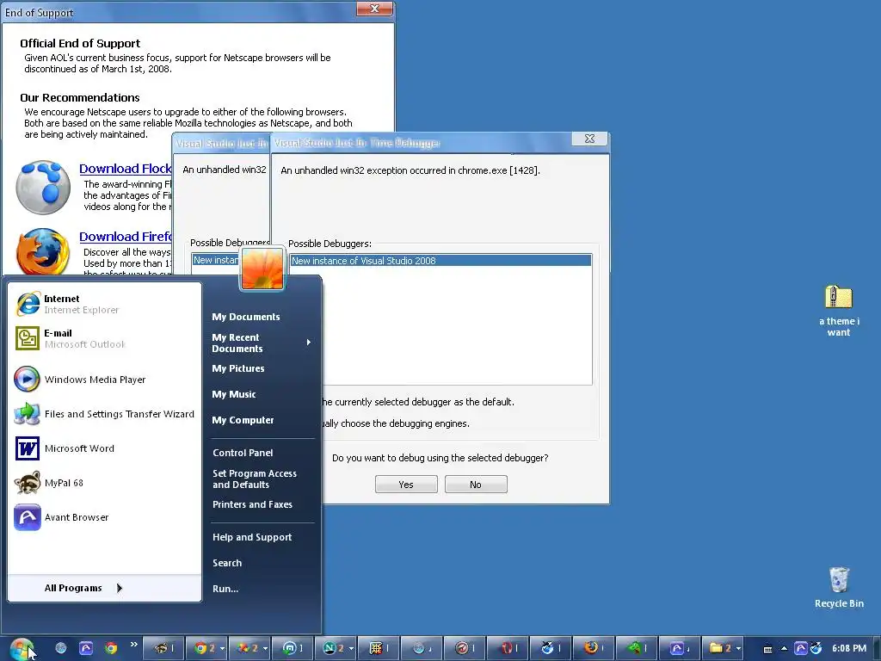Switch to the red swirl icon taskbar button
This screenshot has height=661, width=881.
(465, 648)
